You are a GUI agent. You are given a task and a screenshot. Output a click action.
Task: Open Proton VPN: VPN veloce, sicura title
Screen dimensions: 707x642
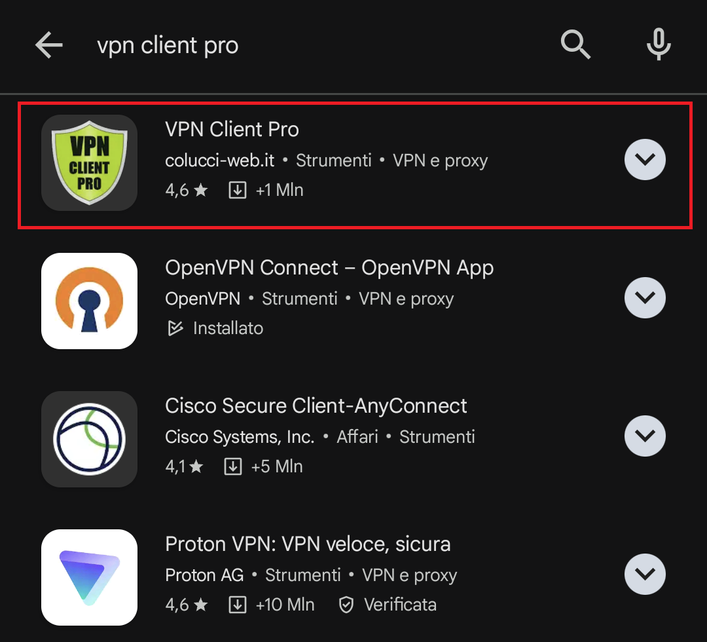308,544
